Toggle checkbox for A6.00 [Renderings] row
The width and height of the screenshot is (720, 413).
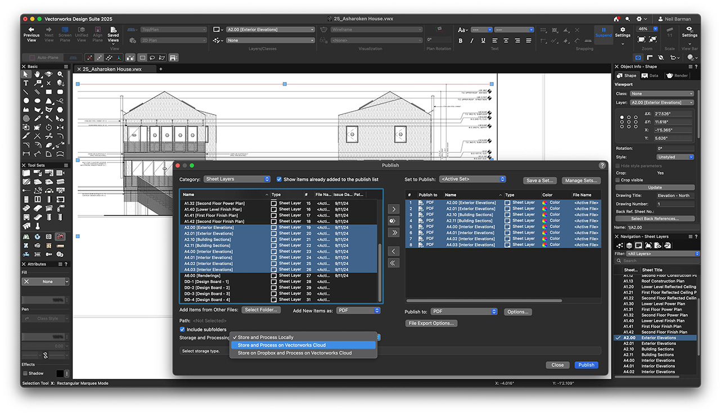click(274, 275)
